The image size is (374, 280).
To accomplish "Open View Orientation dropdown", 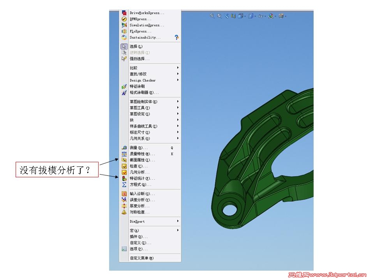I will pos(242,16).
